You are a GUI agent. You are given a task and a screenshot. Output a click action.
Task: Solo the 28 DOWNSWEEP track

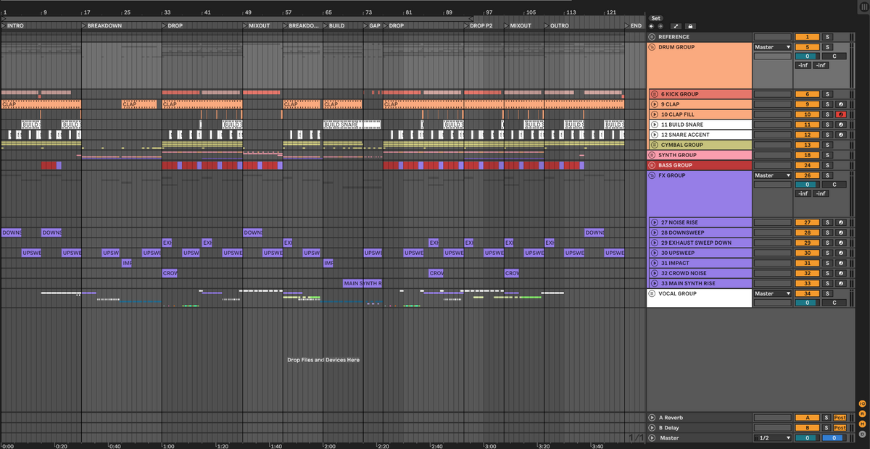tap(828, 232)
